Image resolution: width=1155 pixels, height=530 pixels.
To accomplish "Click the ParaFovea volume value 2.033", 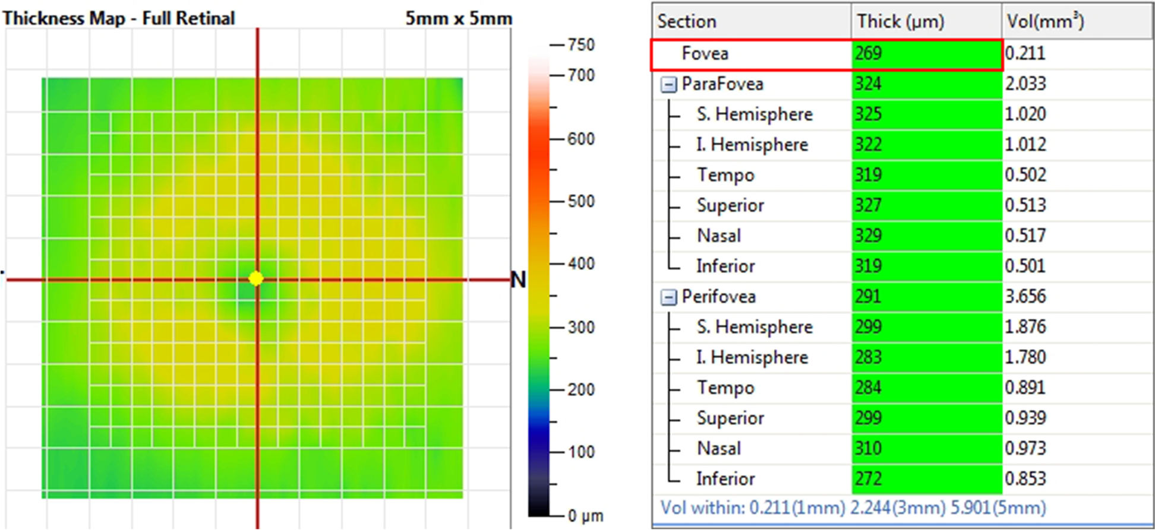I will tap(1025, 84).
